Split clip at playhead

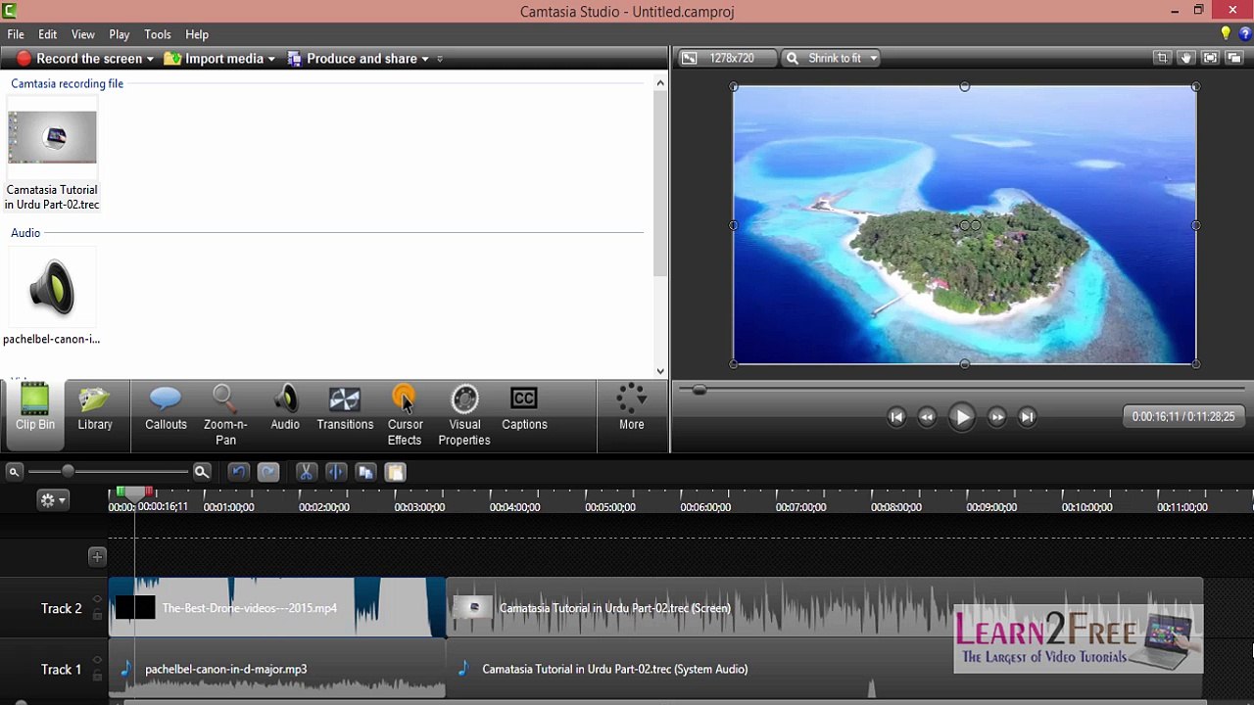pyautogui.click(x=335, y=472)
